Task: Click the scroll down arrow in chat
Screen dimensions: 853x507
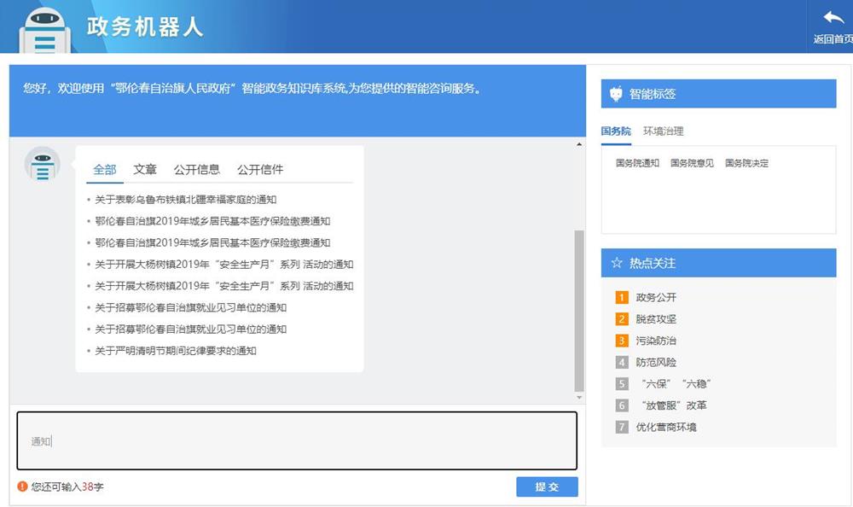Action: (580, 398)
